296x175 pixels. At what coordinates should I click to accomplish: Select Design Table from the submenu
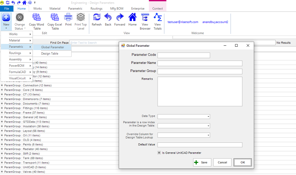pos(50,54)
